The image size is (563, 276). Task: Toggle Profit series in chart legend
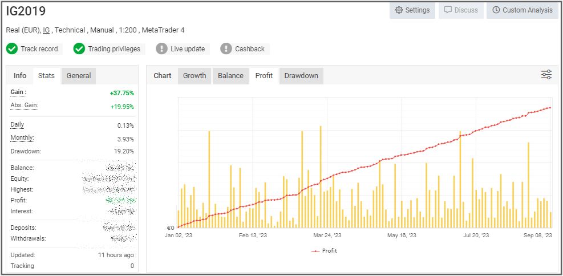(x=325, y=251)
